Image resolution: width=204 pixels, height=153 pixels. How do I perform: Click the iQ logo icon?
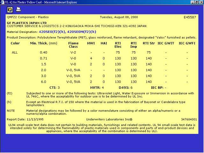(10, 10)
